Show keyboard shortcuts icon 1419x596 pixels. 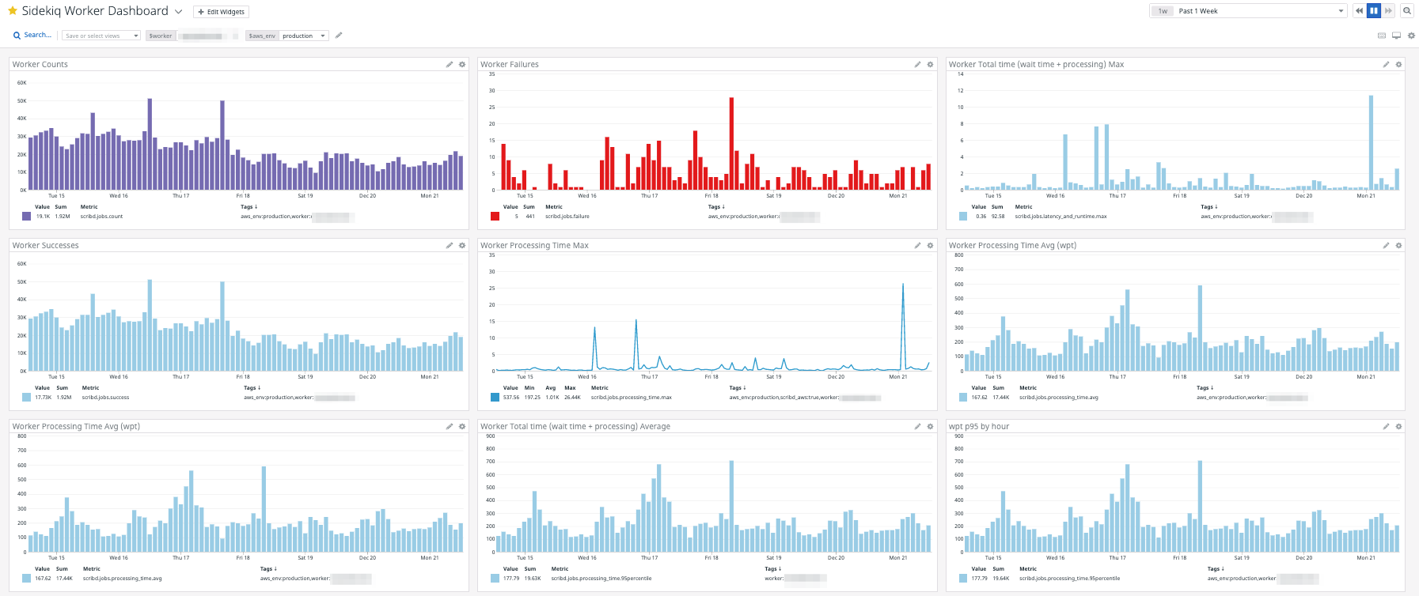click(x=1382, y=36)
